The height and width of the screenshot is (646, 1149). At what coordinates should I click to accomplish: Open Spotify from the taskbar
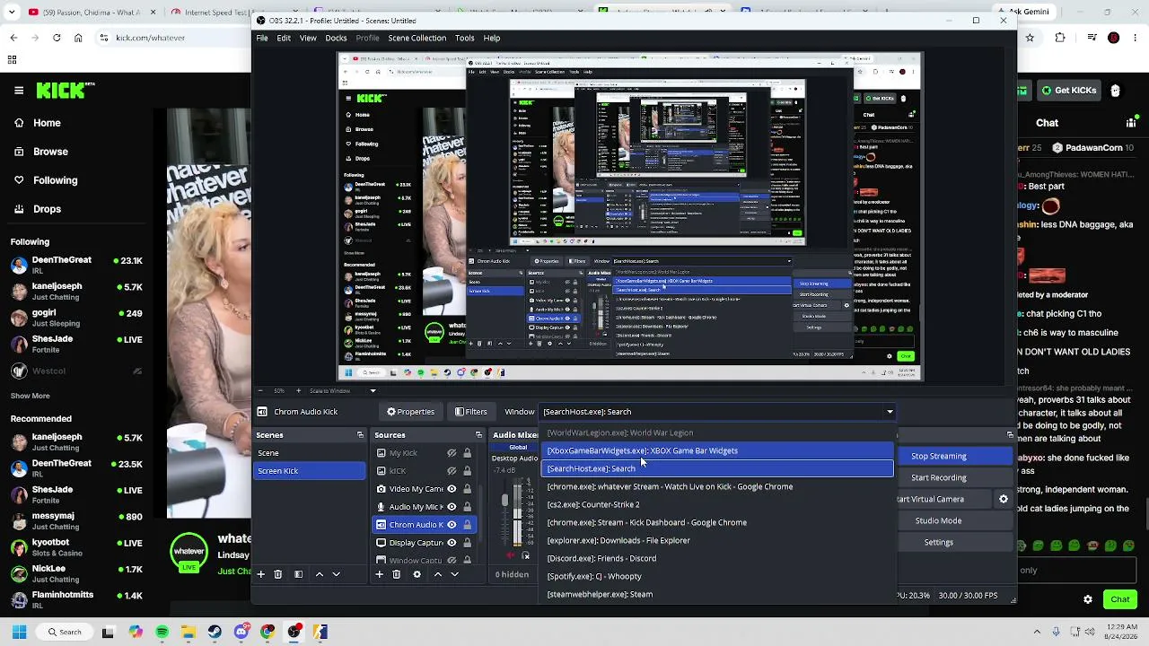tap(162, 633)
